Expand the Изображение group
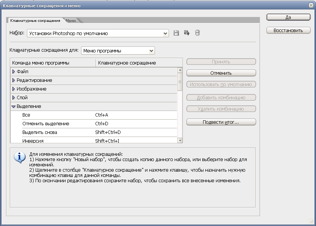This screenshot has width=316, height=226. (x=14, y=89)
